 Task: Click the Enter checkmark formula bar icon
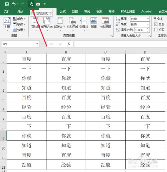(60, 44)
